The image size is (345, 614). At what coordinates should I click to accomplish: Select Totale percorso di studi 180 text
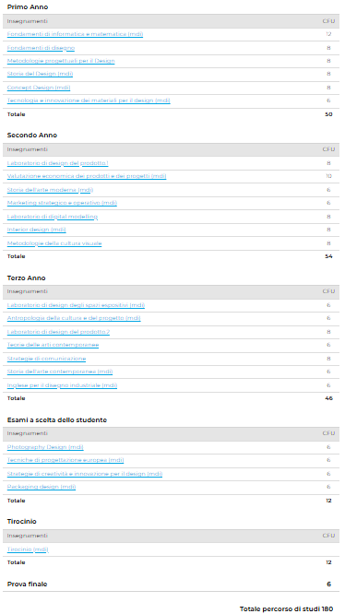(x=286, y=608)
